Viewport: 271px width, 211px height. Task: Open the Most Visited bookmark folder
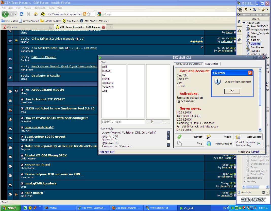point(9,21)
